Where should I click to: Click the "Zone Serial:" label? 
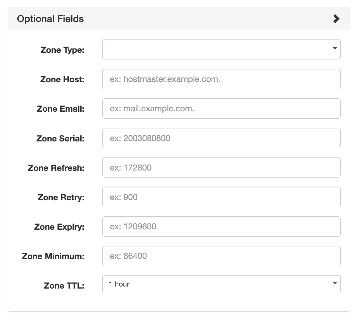tap(60, 138)
